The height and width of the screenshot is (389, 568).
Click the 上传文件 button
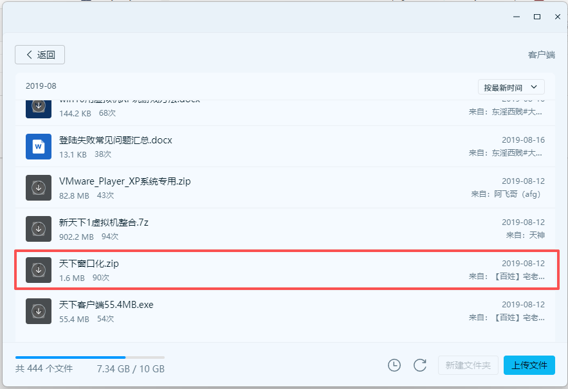[529, 365]
